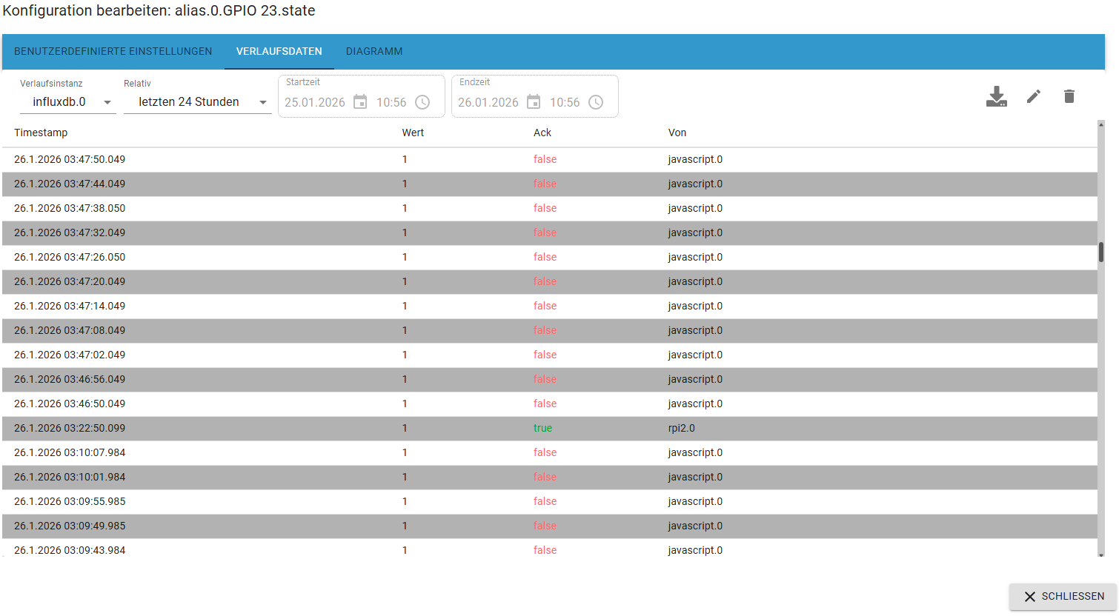Select the row with timestamp 03:09:55.985
The width and height of the screenshot is (1119, 616).
point(550,501)
